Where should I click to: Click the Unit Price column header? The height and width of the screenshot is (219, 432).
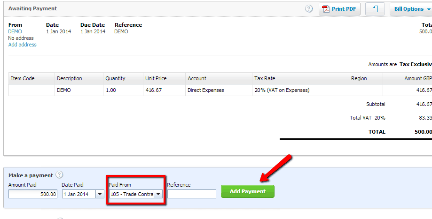[164, 78]
